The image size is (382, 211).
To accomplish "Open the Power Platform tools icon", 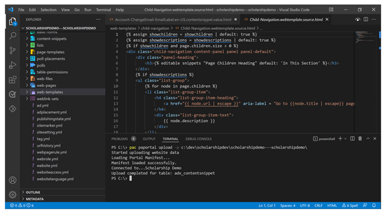I will [13, 109].
